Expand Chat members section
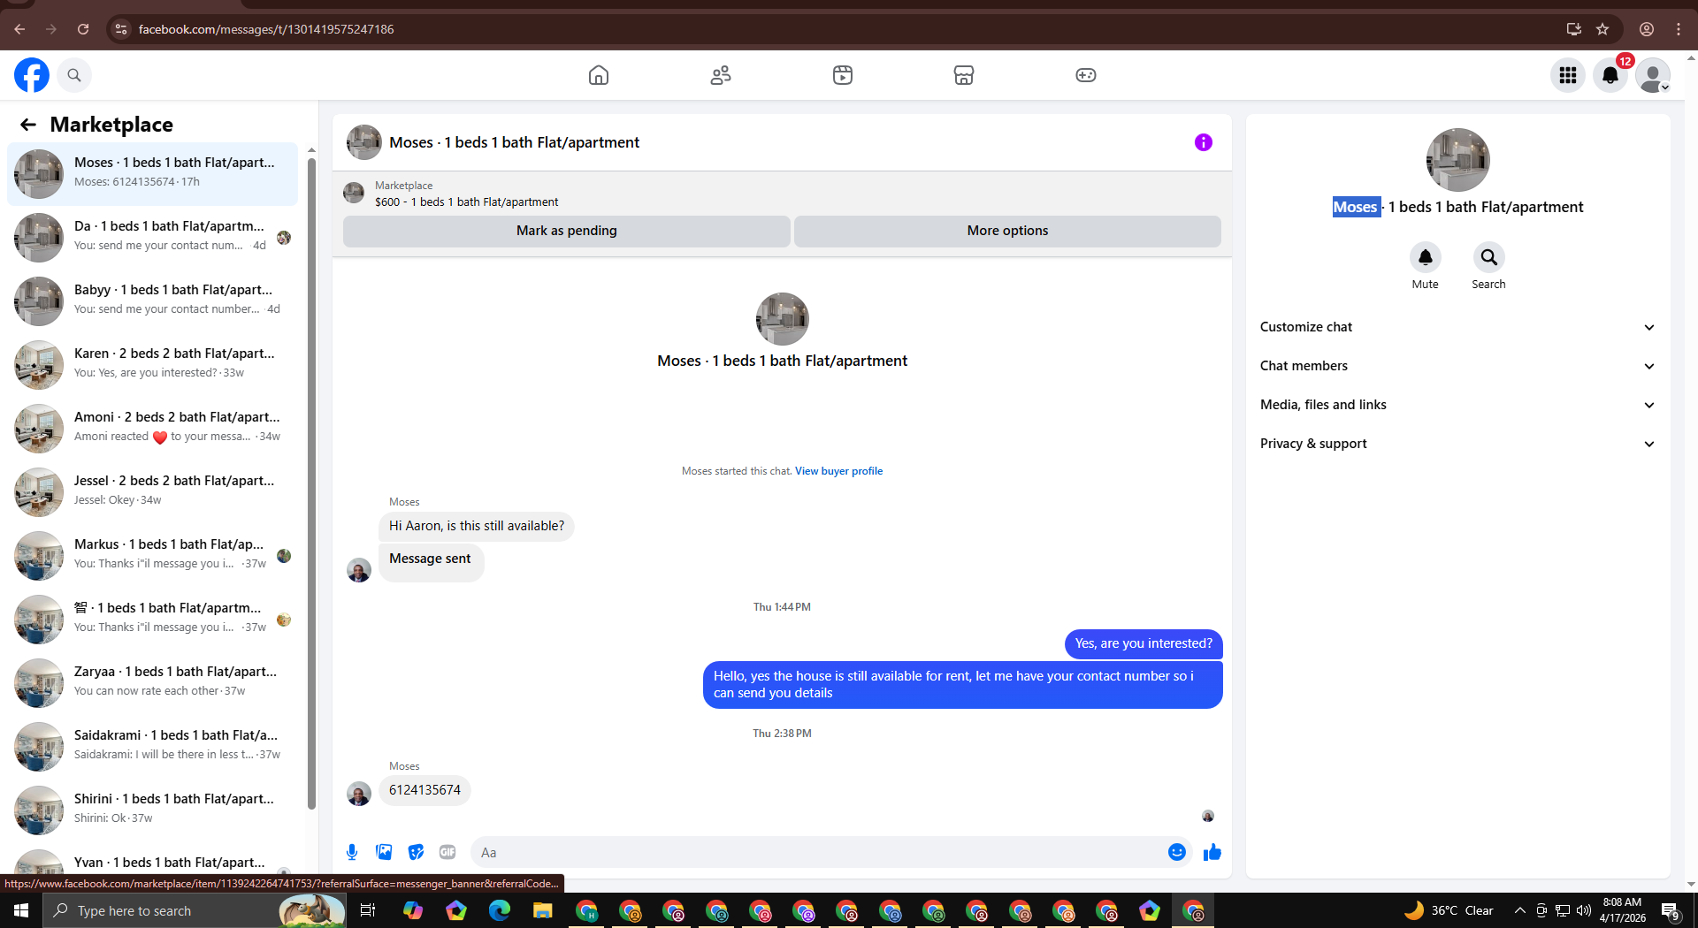This screenshot has width=1698, height=928. 1457,366
